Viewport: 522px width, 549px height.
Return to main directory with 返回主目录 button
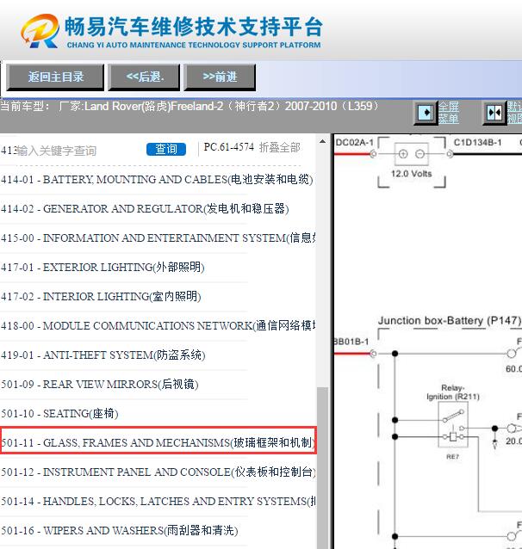point(55,77)
